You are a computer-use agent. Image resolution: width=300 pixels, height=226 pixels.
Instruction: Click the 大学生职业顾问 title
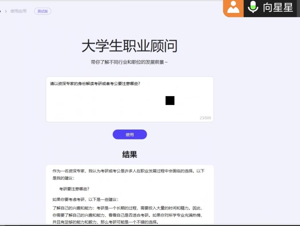[129, 46]
